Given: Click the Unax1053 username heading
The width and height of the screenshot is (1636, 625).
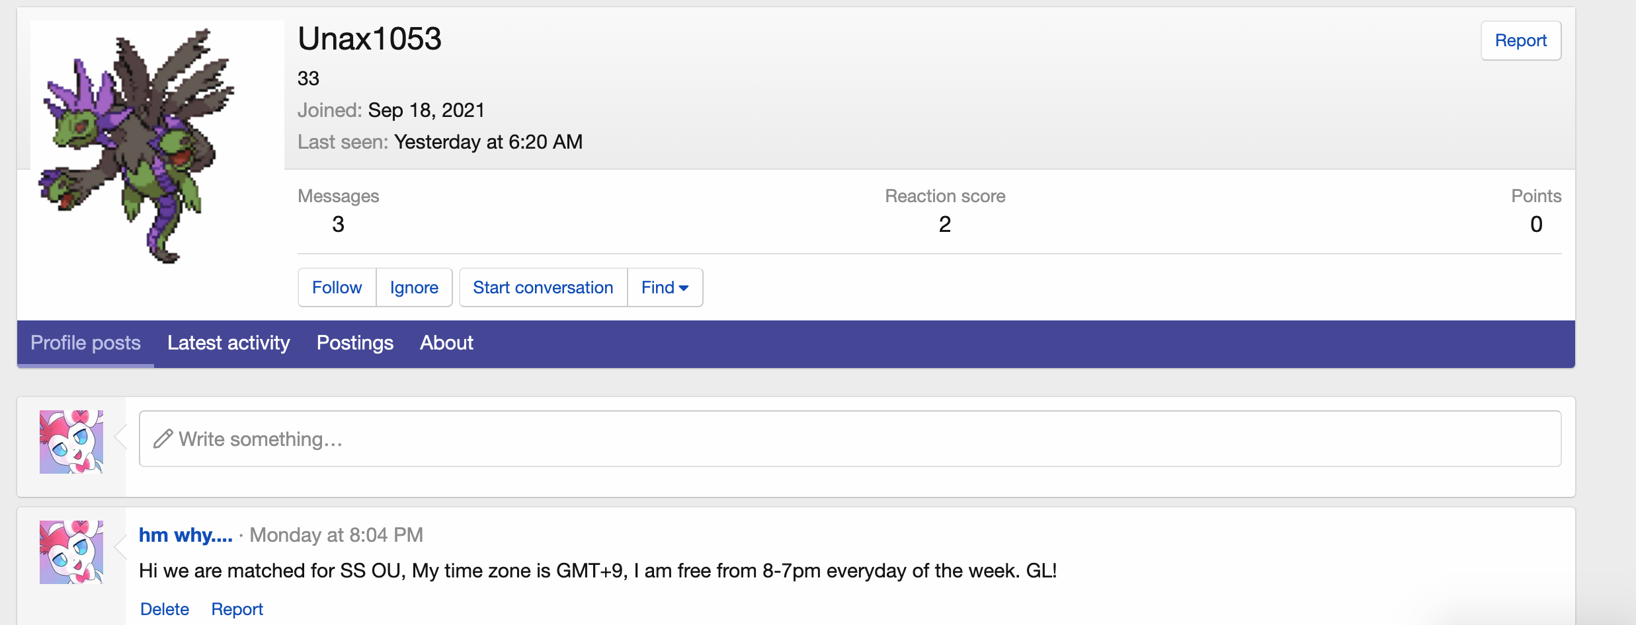Looking at the screenshot, I should coord(370,39).
